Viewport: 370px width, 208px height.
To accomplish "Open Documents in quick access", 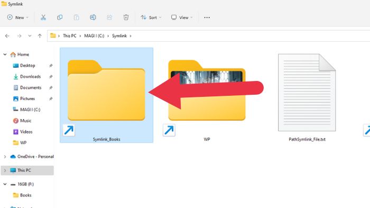I will tap(31, 88).
